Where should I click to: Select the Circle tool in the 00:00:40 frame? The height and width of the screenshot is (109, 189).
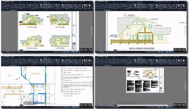[x=102, y=5]
